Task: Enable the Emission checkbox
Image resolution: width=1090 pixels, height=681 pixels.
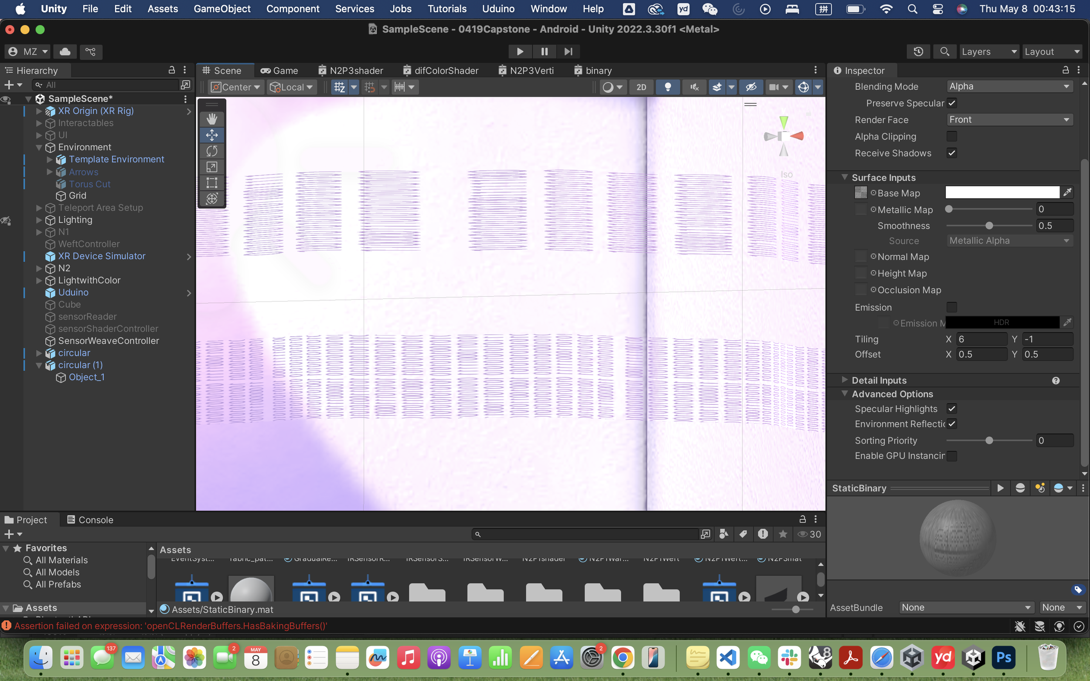Action: coord(952,307)
